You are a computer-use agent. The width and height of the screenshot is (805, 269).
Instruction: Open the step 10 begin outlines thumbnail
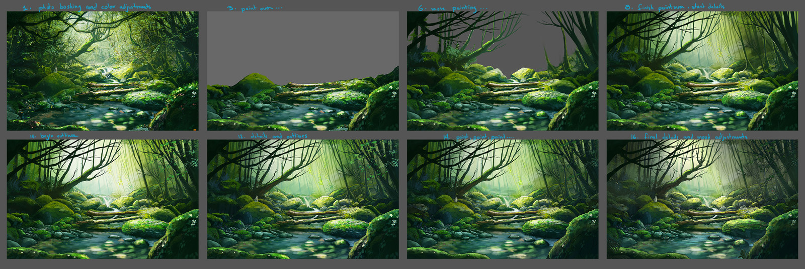(x=103, y=199)
